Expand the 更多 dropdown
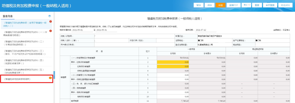This screenshot has width=295, height=103. (x=246, y=5)
